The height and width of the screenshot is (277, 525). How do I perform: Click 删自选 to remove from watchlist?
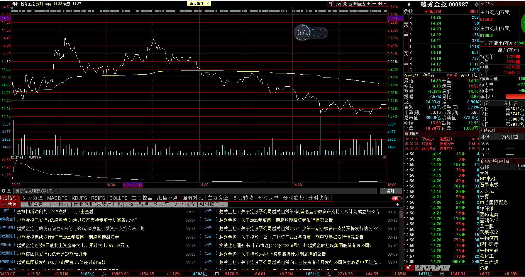(x=360, y=4)
